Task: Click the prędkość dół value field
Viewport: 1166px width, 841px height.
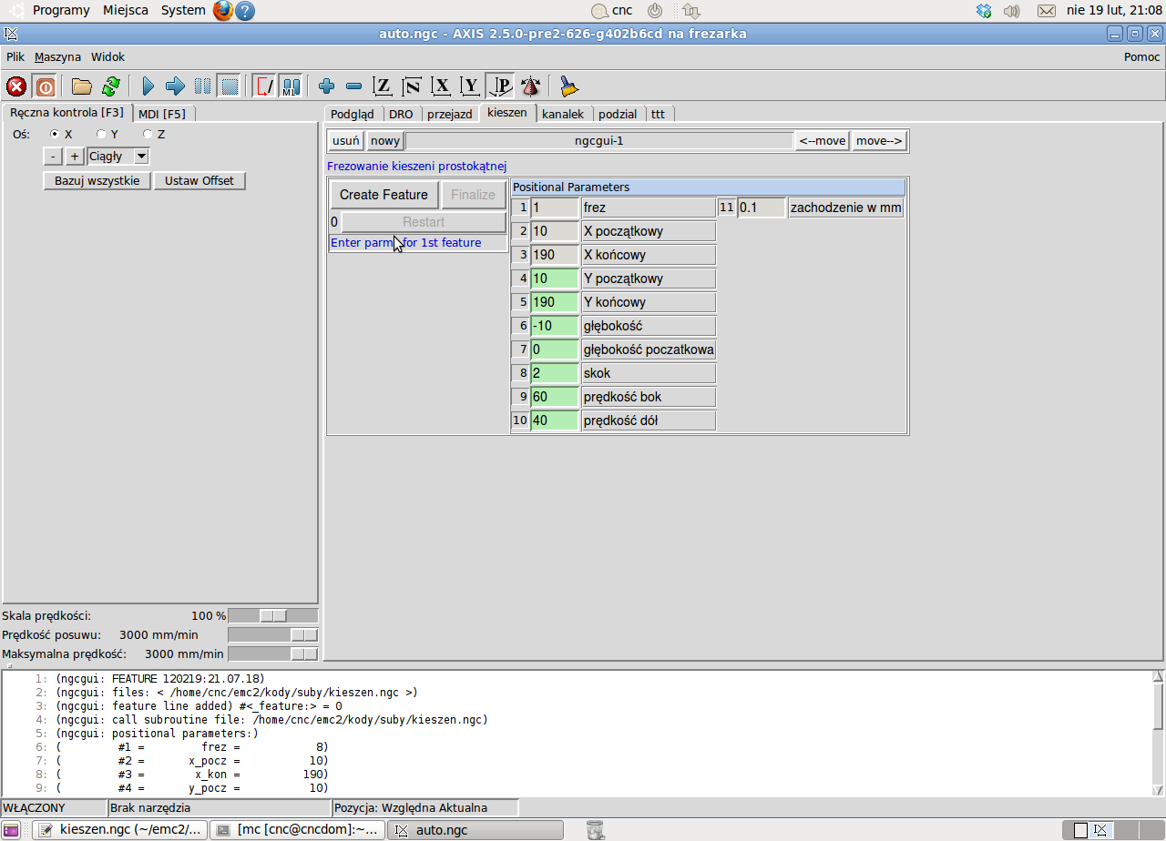Action: pyautogui.click(x=554, y=420)
